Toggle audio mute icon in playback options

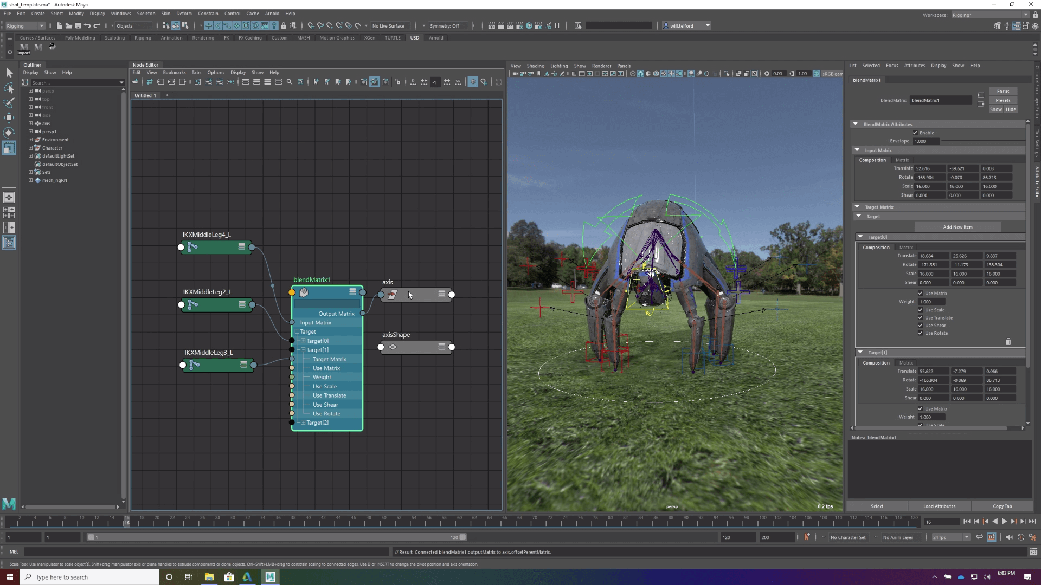[1009, 537]
